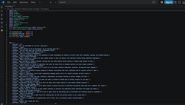Toggle the bottom panel layout button
Viewport: 185px width, 105px height.
coord(184,2)
